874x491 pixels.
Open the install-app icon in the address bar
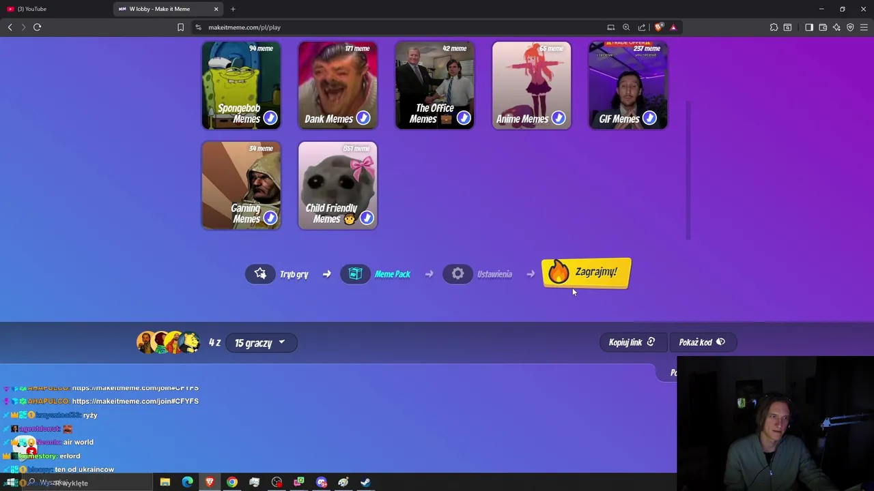click(x=611, y=27)
